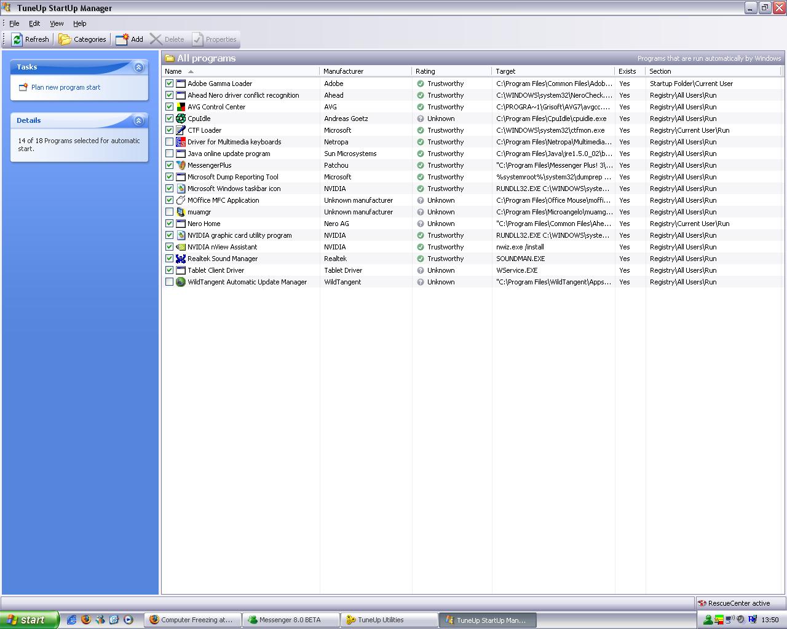Click the Realtek Sound Manager icon
The height and width of the screenshot is (629, 787).
tap(181, 259)
